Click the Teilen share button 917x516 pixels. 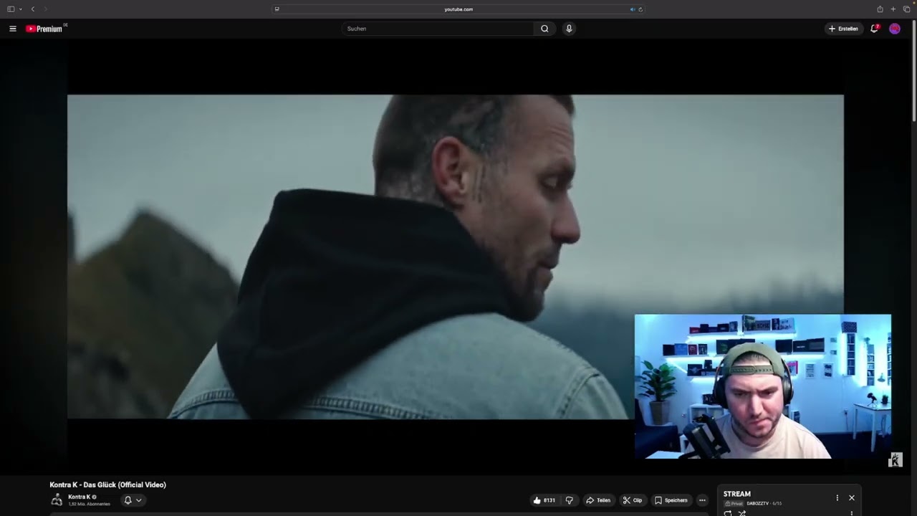pos(597,500)
